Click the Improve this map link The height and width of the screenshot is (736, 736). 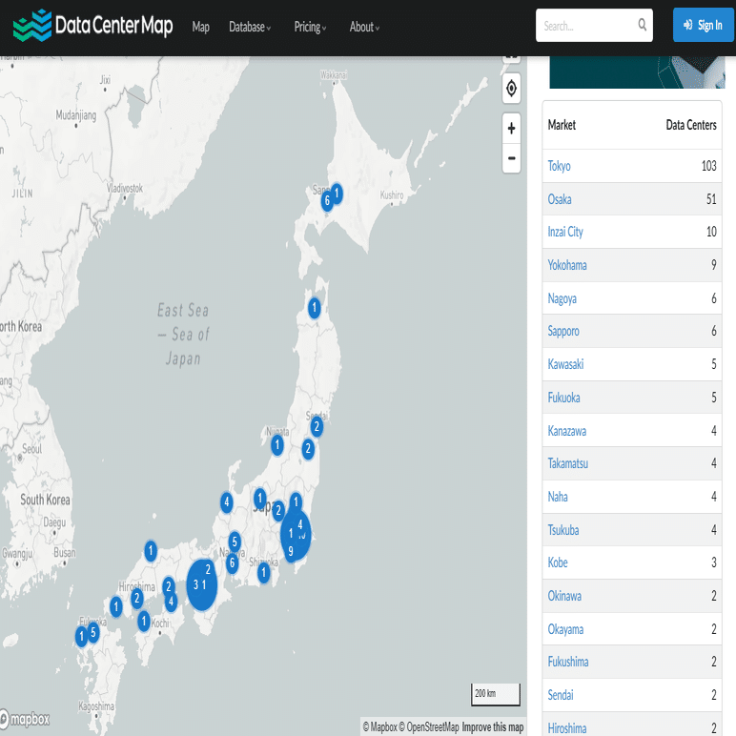click(492, 727)
